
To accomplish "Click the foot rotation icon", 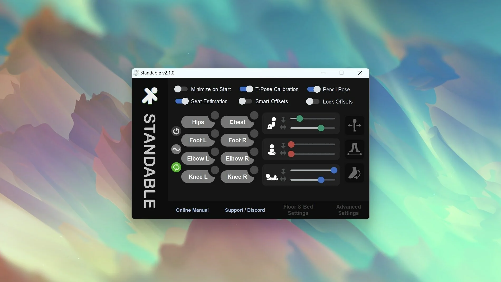I will tap(355, 173).
